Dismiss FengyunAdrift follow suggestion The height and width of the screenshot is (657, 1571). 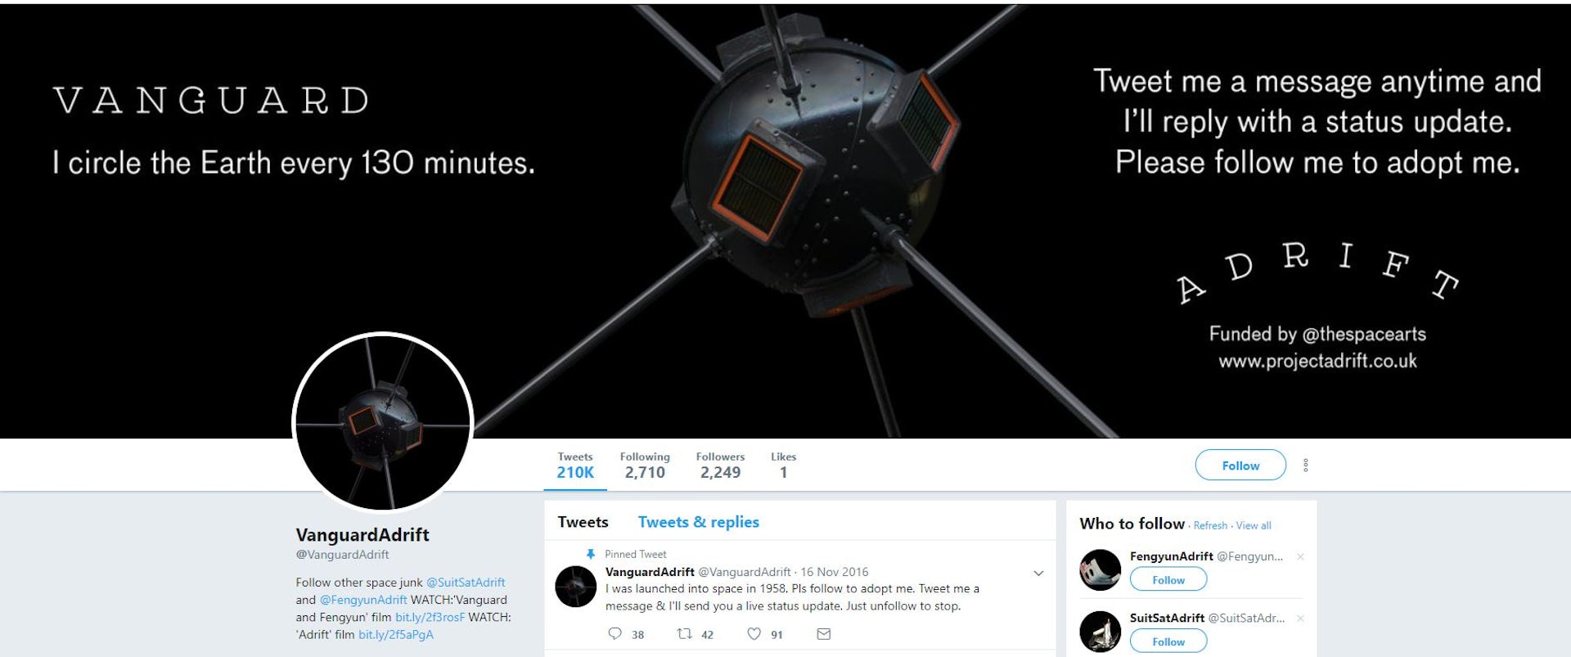(x=1300, y=556)
